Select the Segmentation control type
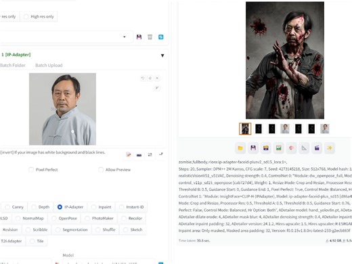Screen dimensions: 352x264 tap(72, 229)
